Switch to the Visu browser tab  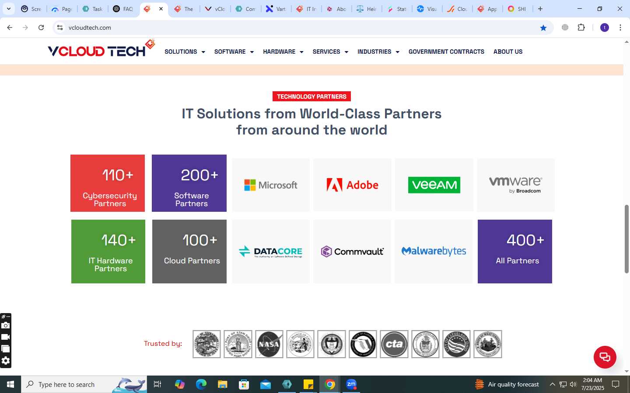pyautogui.click(x=427, y=9)
